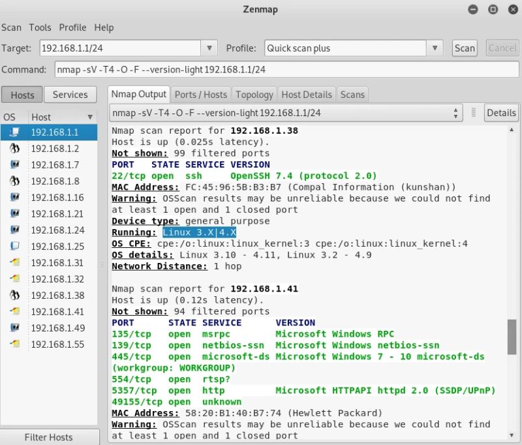Open the Profile menu
This screenshot has height=445, width=522.
72,27
